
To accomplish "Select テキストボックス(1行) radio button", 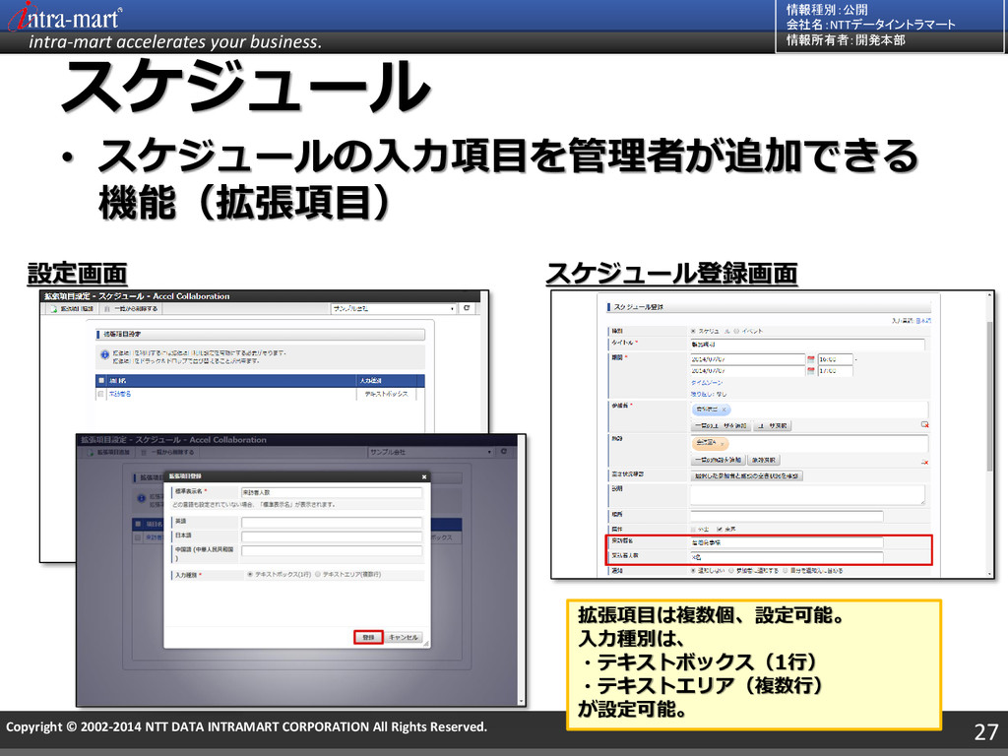I will [250, 575].
